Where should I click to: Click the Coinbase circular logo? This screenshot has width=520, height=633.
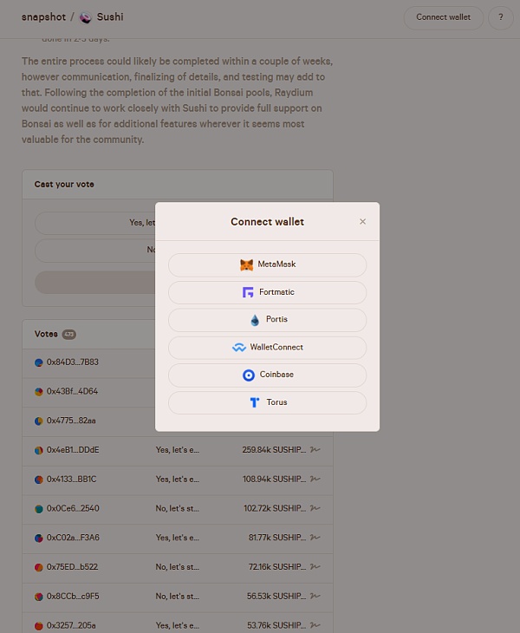249,375
